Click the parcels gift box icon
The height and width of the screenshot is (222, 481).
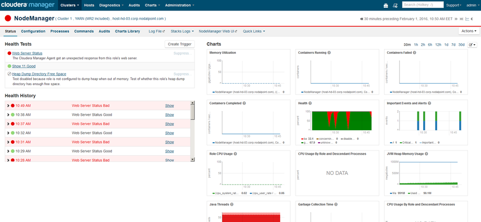386,5
